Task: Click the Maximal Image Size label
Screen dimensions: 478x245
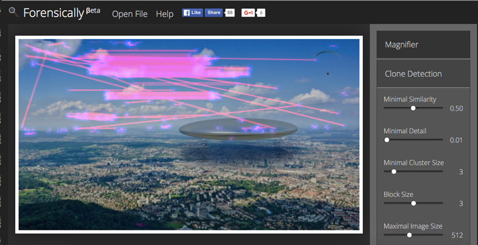Action: coord(413,226)
